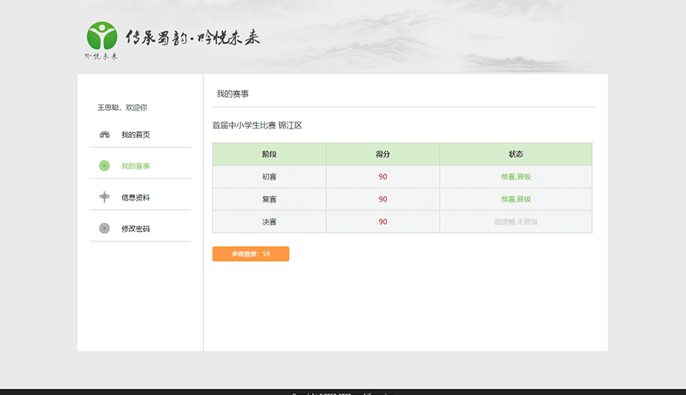The width and height of the screenshot is (686, 395).
Task: Click the calligraphy site title banner
Action: [193, 38]
